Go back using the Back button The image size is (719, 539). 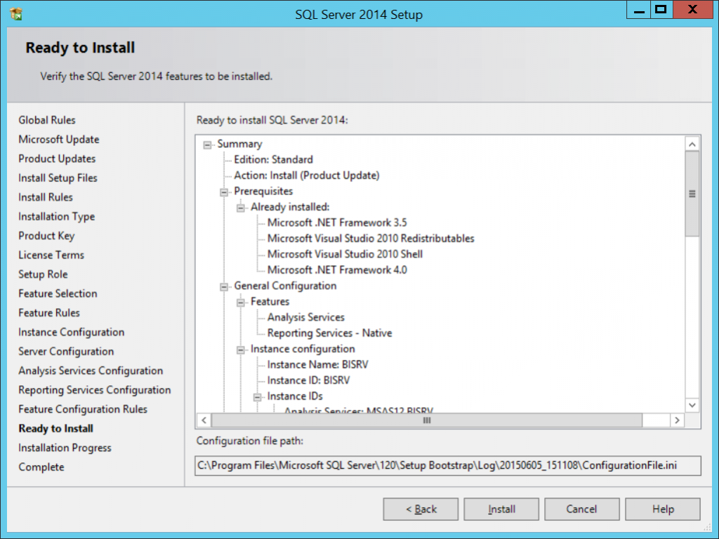[x=420, y=509]
